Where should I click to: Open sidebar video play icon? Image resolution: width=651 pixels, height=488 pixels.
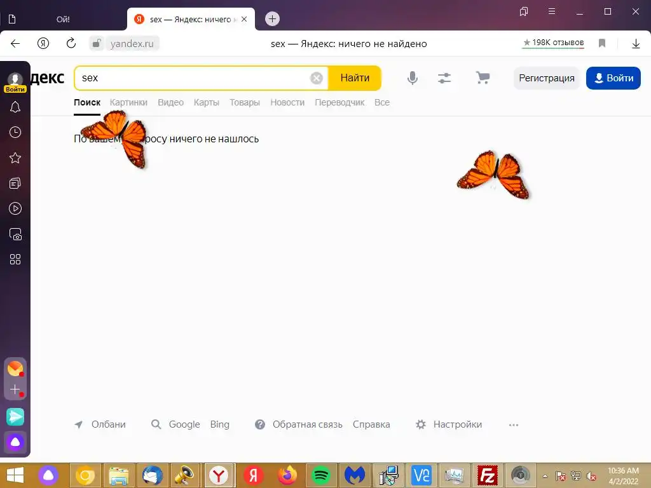coord(15,208)
